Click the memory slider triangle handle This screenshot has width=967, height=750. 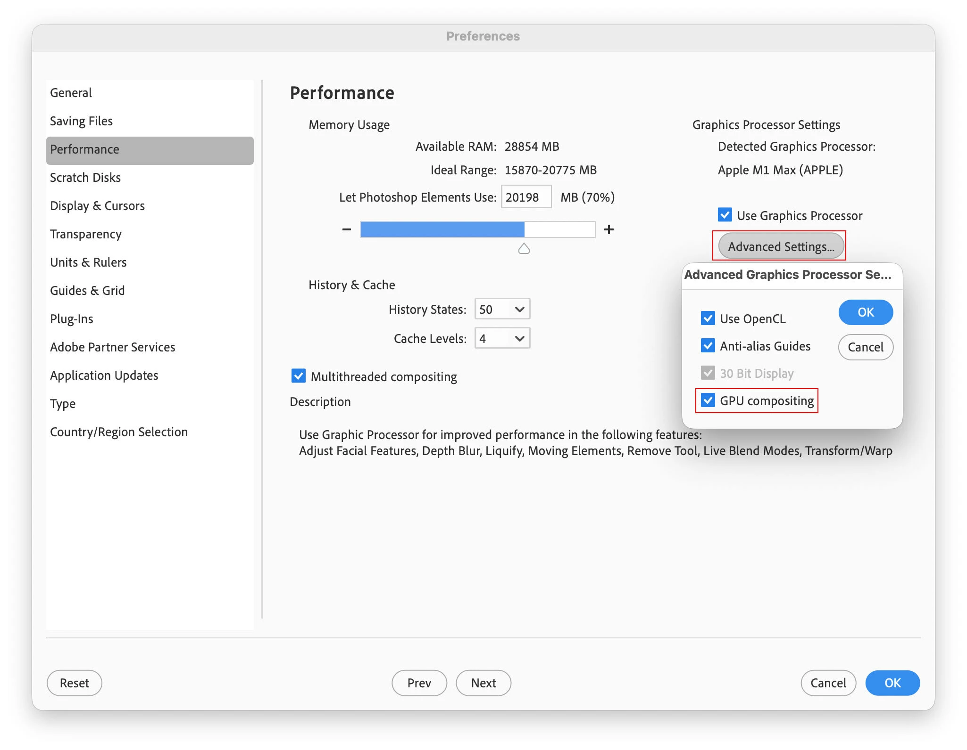pyautogui.click(x=524, y=249)
